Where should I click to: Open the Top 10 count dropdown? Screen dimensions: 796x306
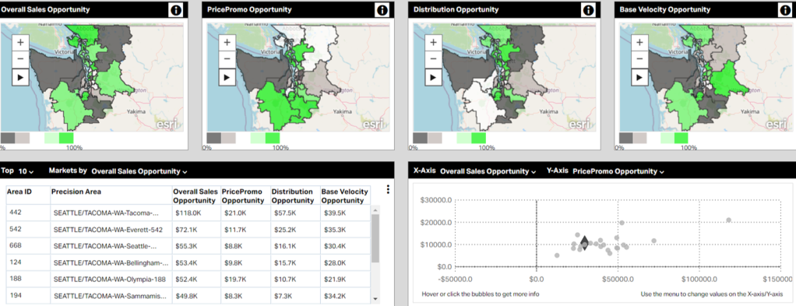[x=26, y=171]
